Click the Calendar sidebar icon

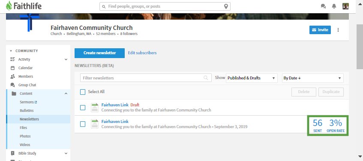tap(12, 68)
